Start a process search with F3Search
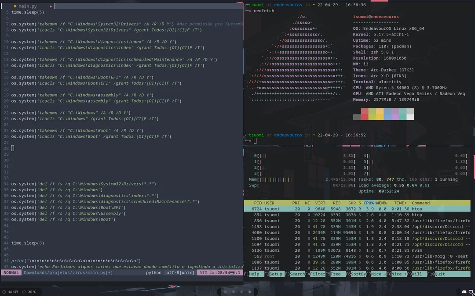The width and height of the screenshot is (475, 296). pyautogui.click(x=296, y=274)
